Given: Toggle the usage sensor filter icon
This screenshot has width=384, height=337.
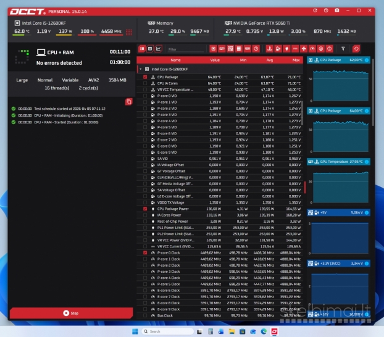Looking at the screenshot, I should click(x=321, y=49).
